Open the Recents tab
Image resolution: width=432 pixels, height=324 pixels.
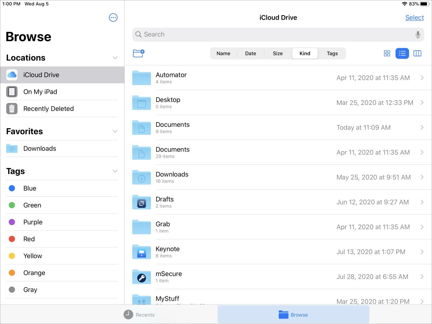coord(139,315)
